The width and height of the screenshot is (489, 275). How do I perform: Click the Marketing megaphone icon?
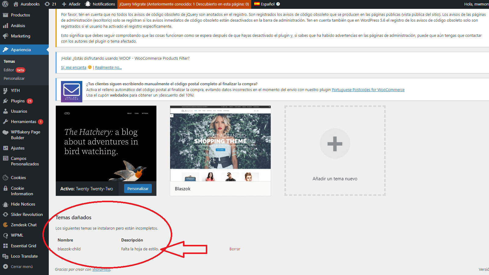point(5,36)
